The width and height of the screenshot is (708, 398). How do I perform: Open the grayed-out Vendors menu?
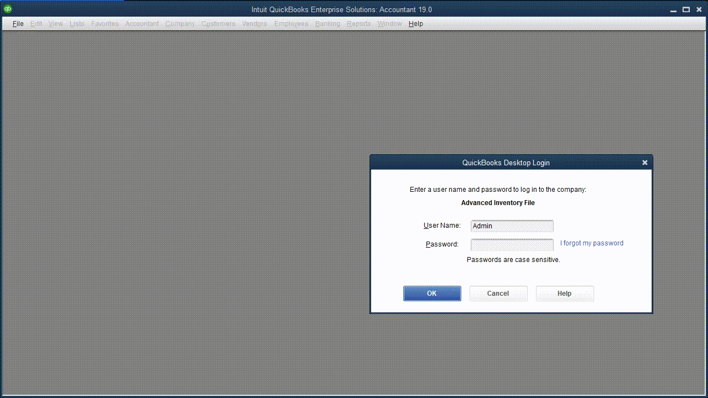tap(254, 24)
